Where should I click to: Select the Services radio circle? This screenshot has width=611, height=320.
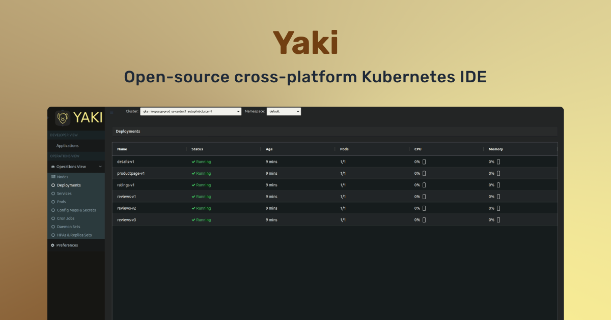[x=53, y=194]
